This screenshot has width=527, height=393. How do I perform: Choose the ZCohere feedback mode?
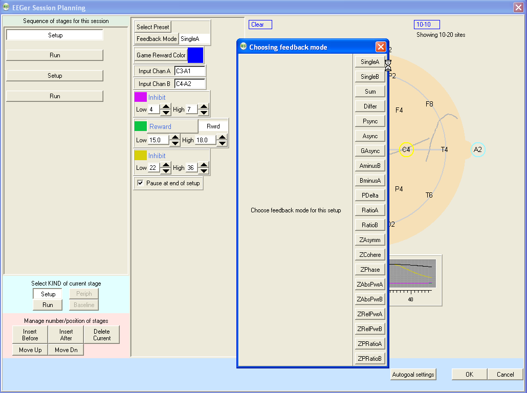tap(369, 255)
